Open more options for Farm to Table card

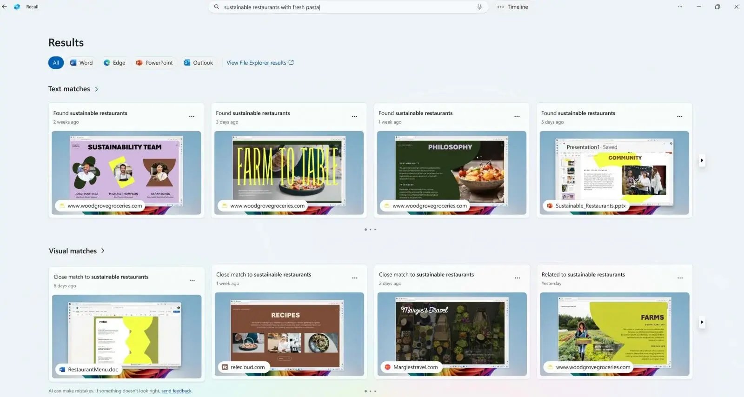tap(354, 117)
